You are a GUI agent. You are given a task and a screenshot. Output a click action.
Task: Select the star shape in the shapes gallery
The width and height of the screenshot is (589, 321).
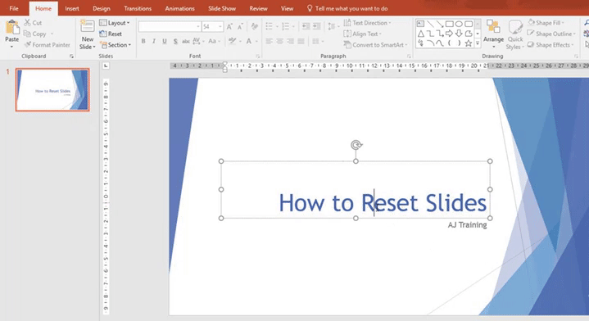coord(468,43)
